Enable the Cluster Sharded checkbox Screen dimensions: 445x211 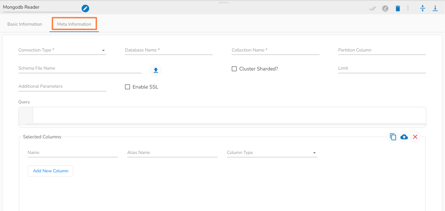tap(234, 69)
